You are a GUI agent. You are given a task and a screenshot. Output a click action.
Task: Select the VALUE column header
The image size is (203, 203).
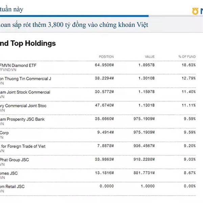(x=150, y=57)
